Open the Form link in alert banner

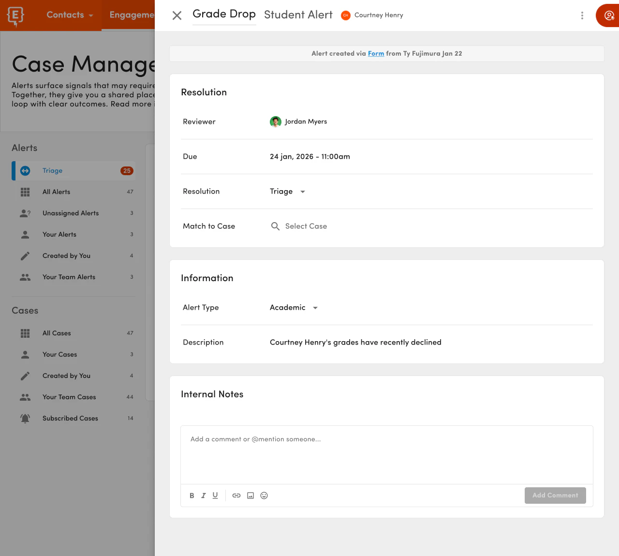[376, 54]
